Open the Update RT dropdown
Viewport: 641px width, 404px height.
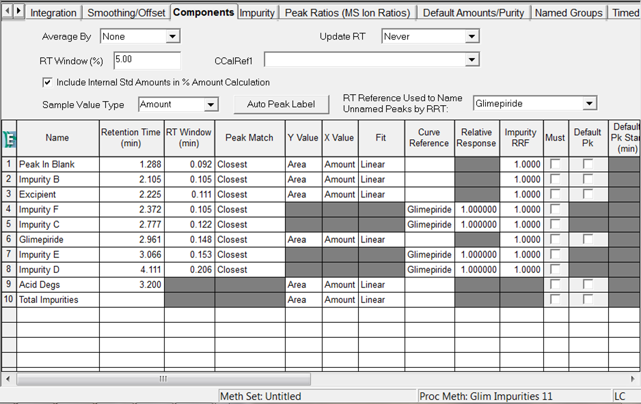pos(472,37)
